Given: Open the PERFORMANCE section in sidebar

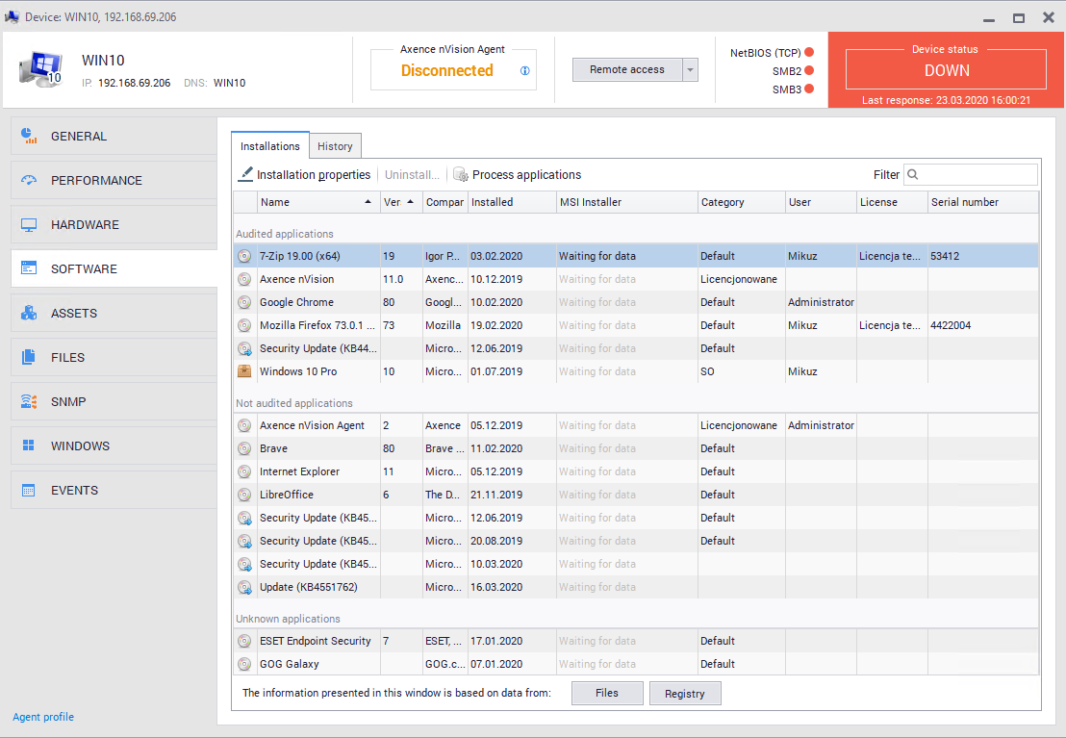Looking at the screenshot, I should pyautogui.click(x=96, y=180).
